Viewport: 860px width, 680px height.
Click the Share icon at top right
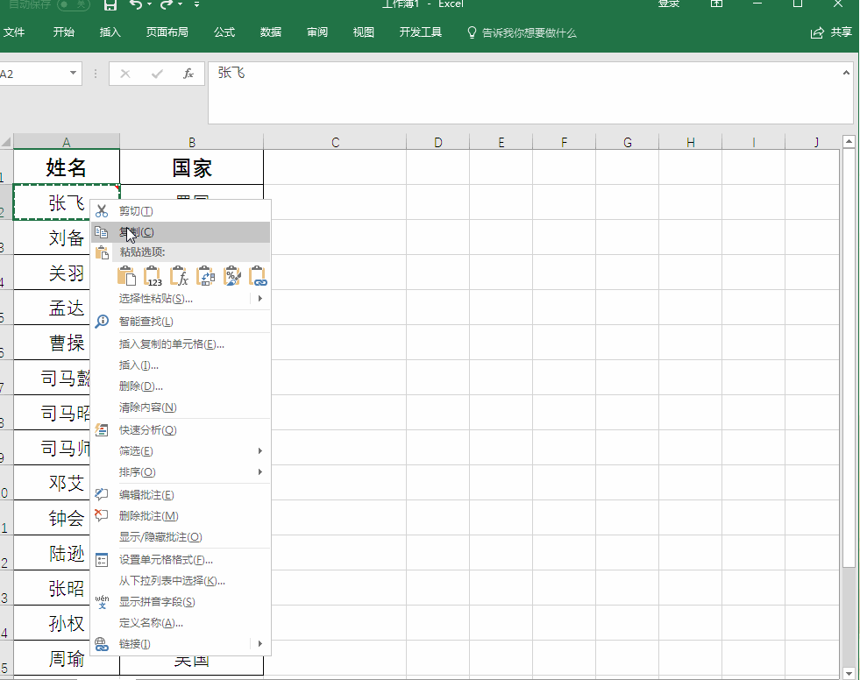[x=817, y=33]
